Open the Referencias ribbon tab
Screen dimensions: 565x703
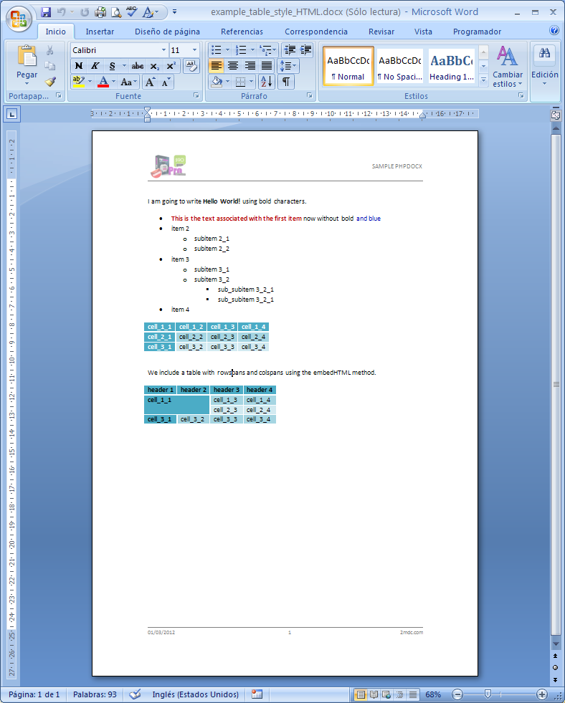tap(242, 32)
